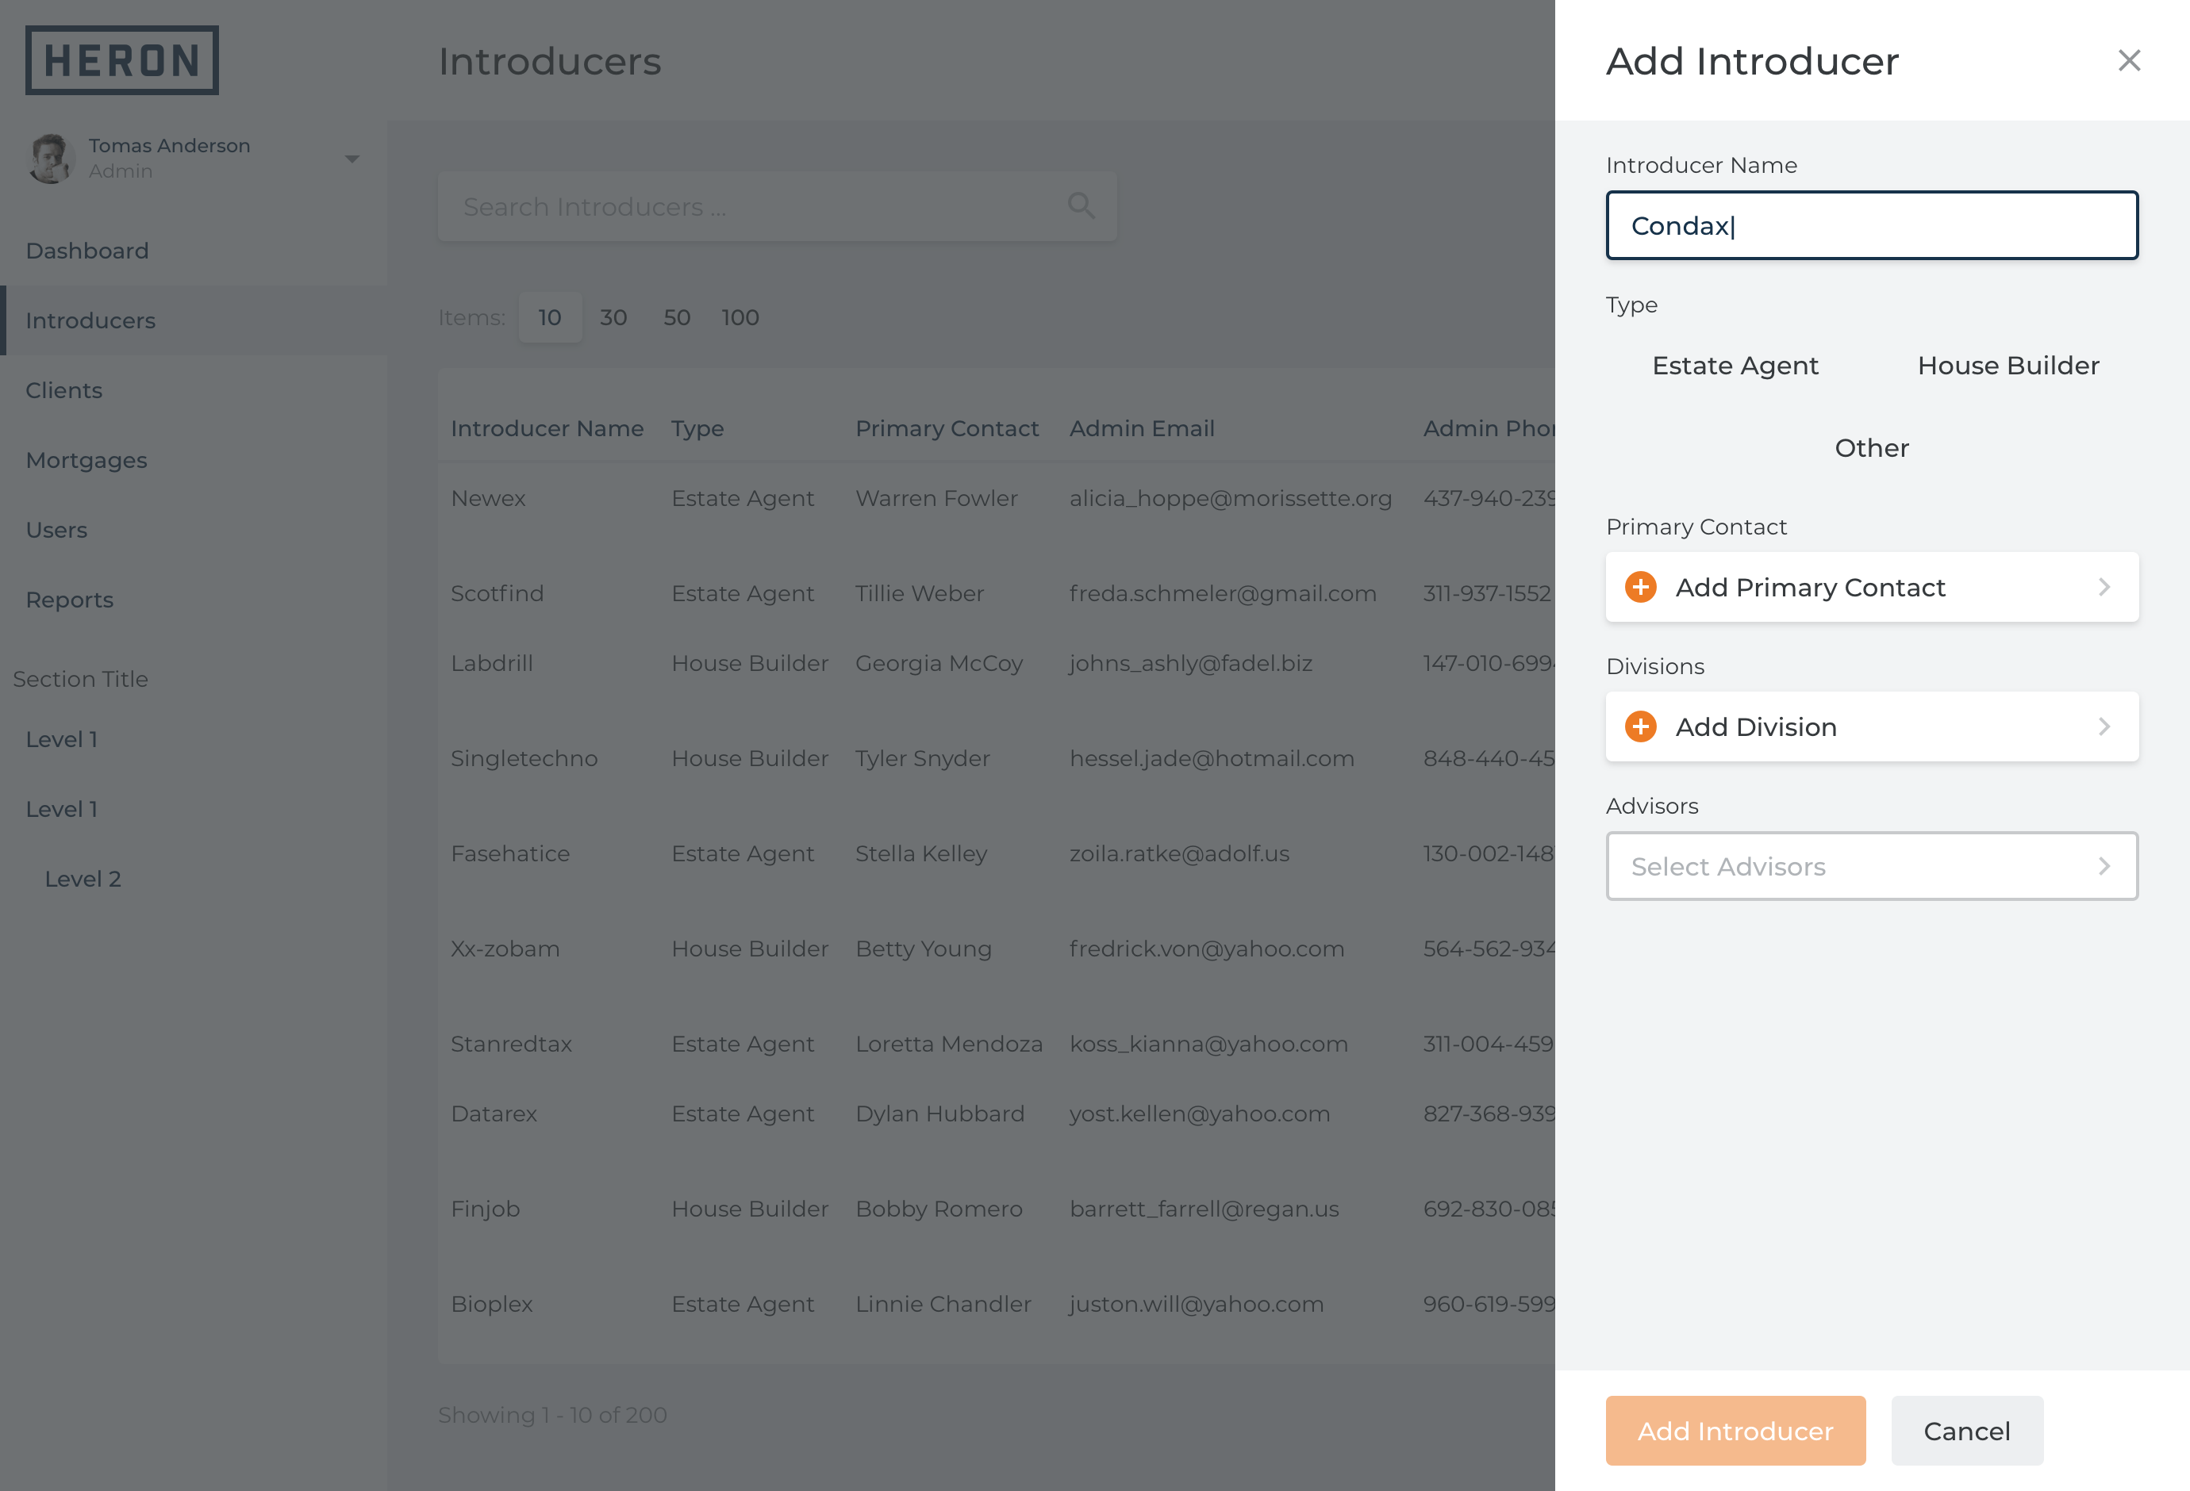
Task: Open the Scotfind introducer row
Action: [x=996, y=593]
